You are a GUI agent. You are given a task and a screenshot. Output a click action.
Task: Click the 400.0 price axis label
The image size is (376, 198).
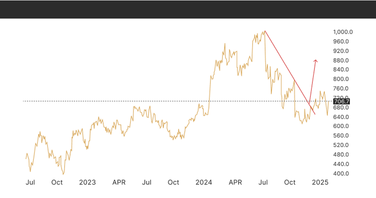pos(341,174)
